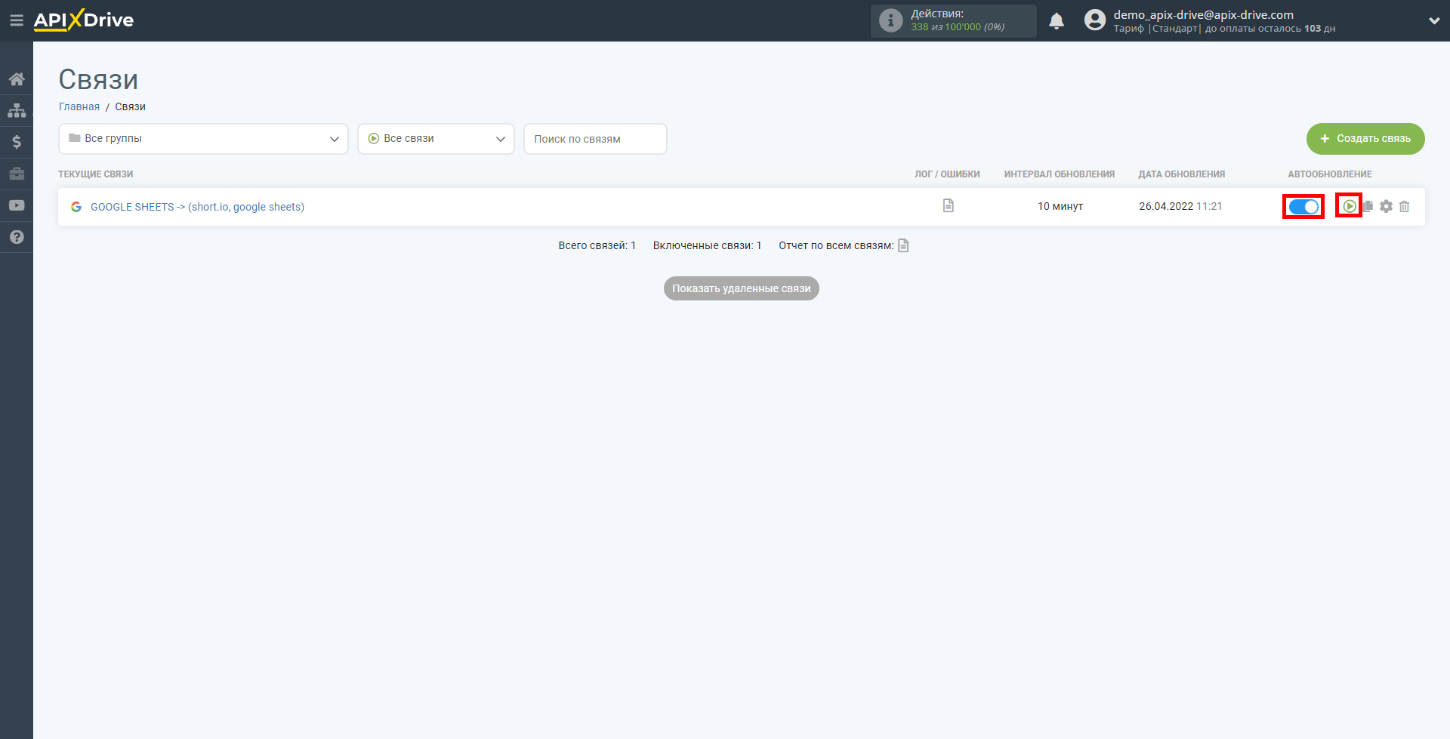The image size is (1450, 739).
Task: Click the Google icon of the connection
Action: (x=76, y=207)
